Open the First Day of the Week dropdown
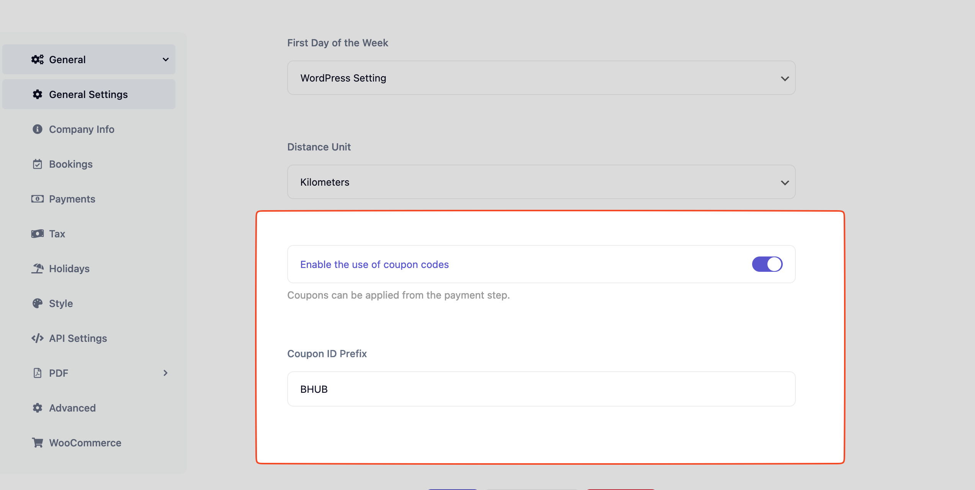This screenshot has height=490, width=975. [x=541, y=78]
